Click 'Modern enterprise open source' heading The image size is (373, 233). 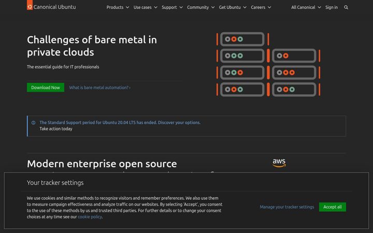(x=102, y=164)
